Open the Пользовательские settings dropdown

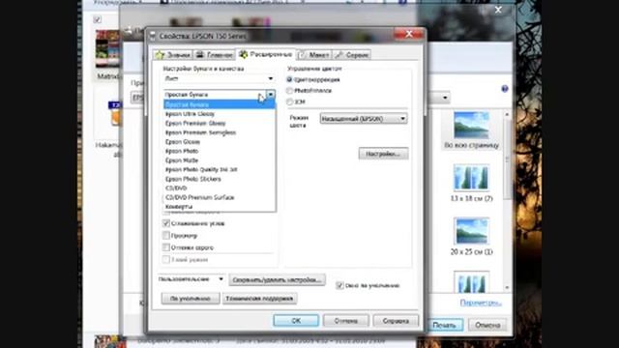tap(192, 279)
